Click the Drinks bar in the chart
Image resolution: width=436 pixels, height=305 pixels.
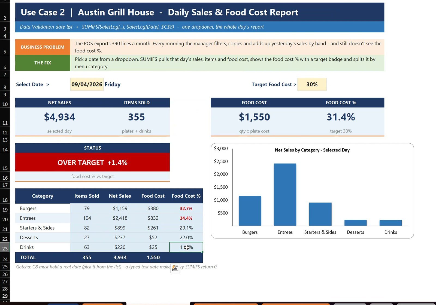390,223
